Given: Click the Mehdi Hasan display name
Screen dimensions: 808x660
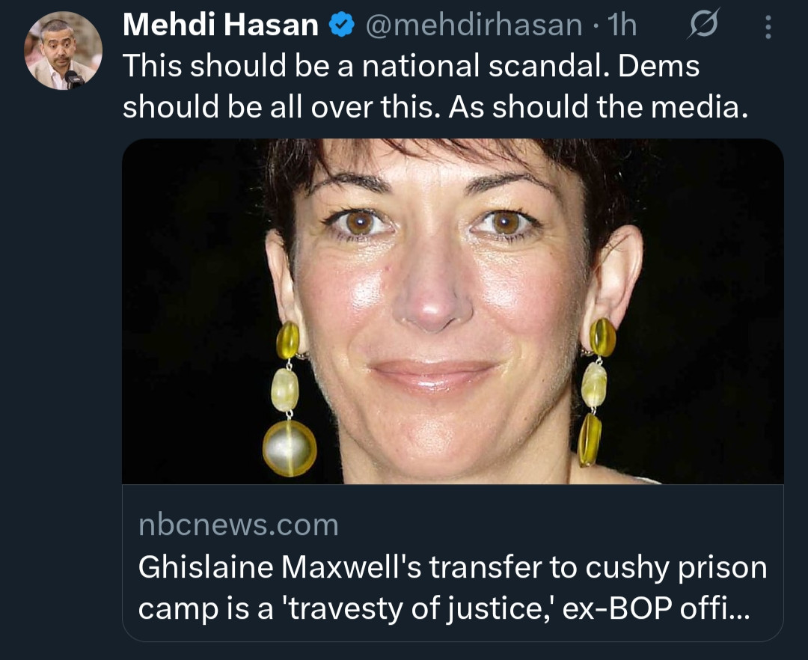Looking at the screenshot, I should coord(221,25).
